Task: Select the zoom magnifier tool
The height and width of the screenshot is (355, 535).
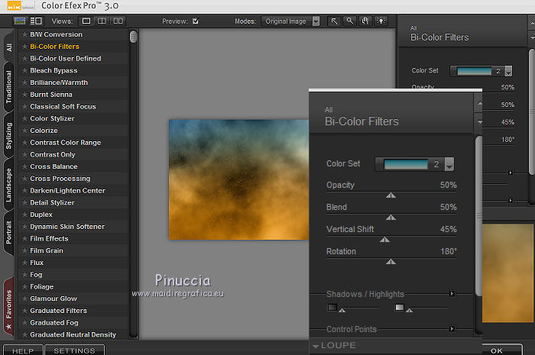Action: (x=349, y=21)
